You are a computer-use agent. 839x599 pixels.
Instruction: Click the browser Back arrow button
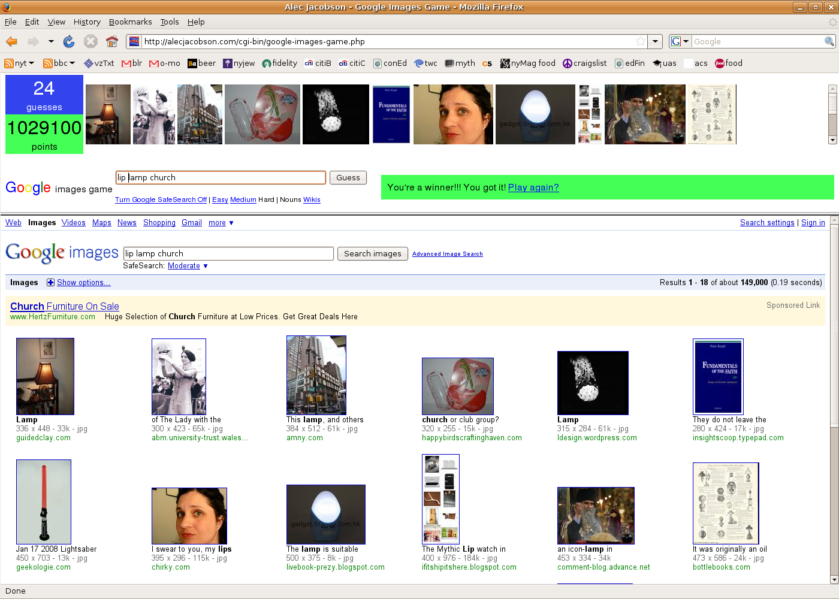tap(11, 41)
